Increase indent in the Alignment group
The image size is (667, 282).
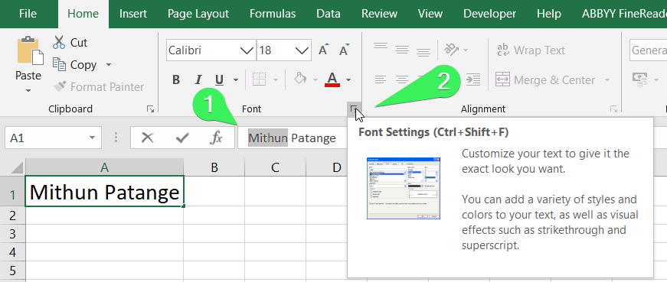point(473,79)
